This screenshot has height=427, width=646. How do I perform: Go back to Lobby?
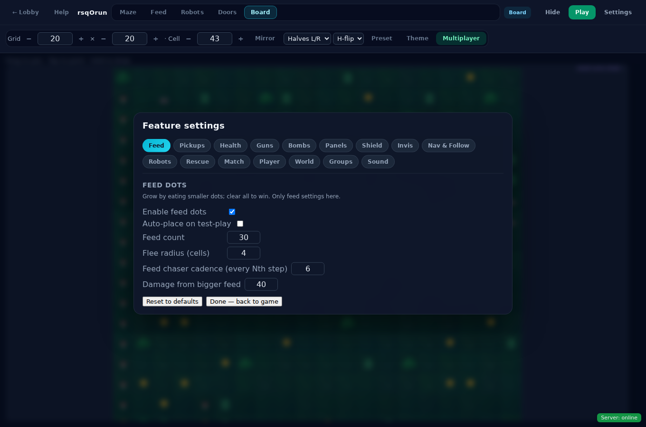coord(26,12)
